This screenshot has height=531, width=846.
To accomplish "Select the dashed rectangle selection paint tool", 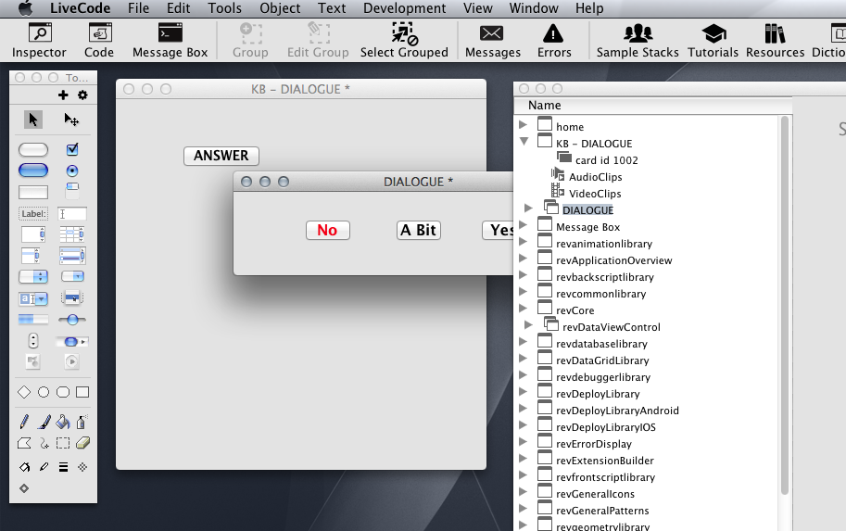I will 63,443.
